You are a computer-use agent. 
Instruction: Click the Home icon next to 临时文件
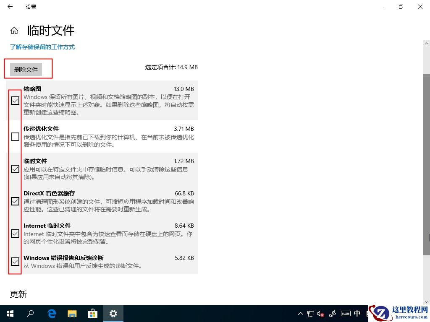click(14, 30)
